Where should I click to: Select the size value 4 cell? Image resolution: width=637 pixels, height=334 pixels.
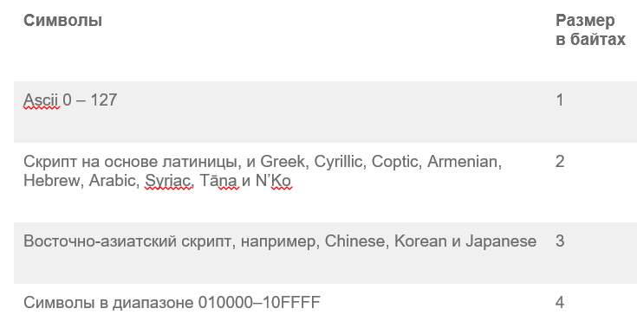pos(560,302)
